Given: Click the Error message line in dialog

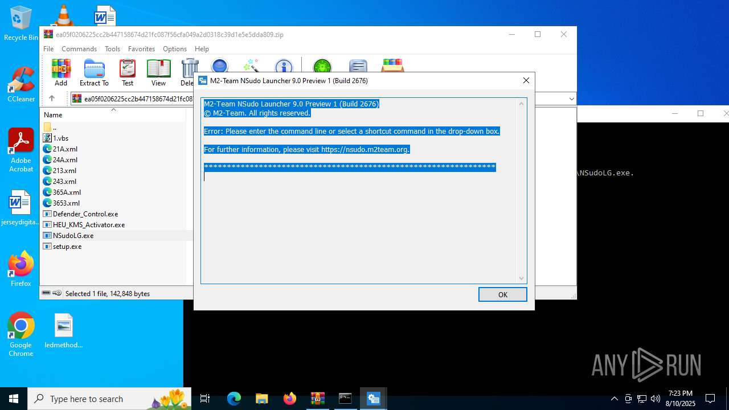Looking at the screenshot, I should 351,132.
